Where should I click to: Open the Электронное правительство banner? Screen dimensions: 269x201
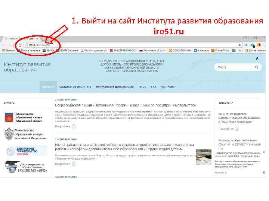pyautogui.click(x=27, y=151)
